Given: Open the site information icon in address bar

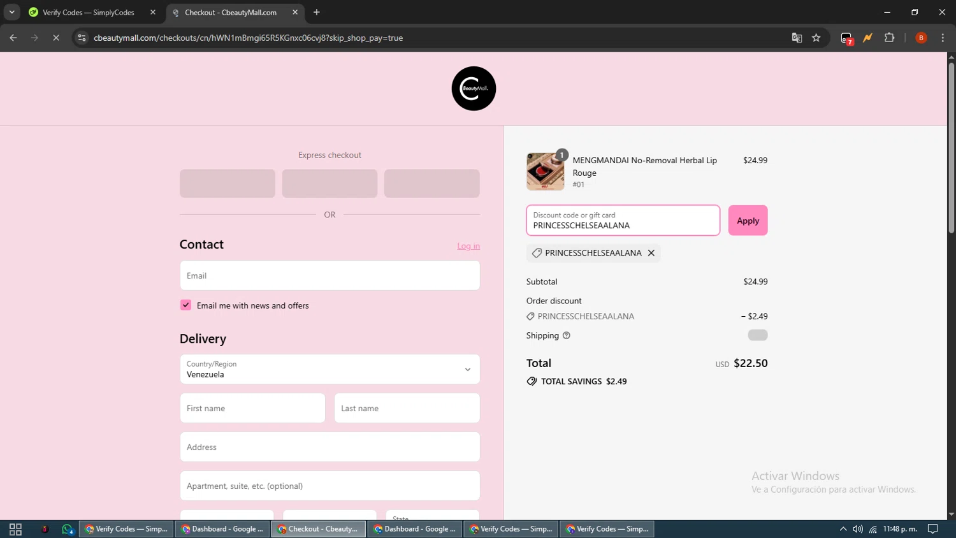Looking at the screenshot, I should click(x=82, y=38).
